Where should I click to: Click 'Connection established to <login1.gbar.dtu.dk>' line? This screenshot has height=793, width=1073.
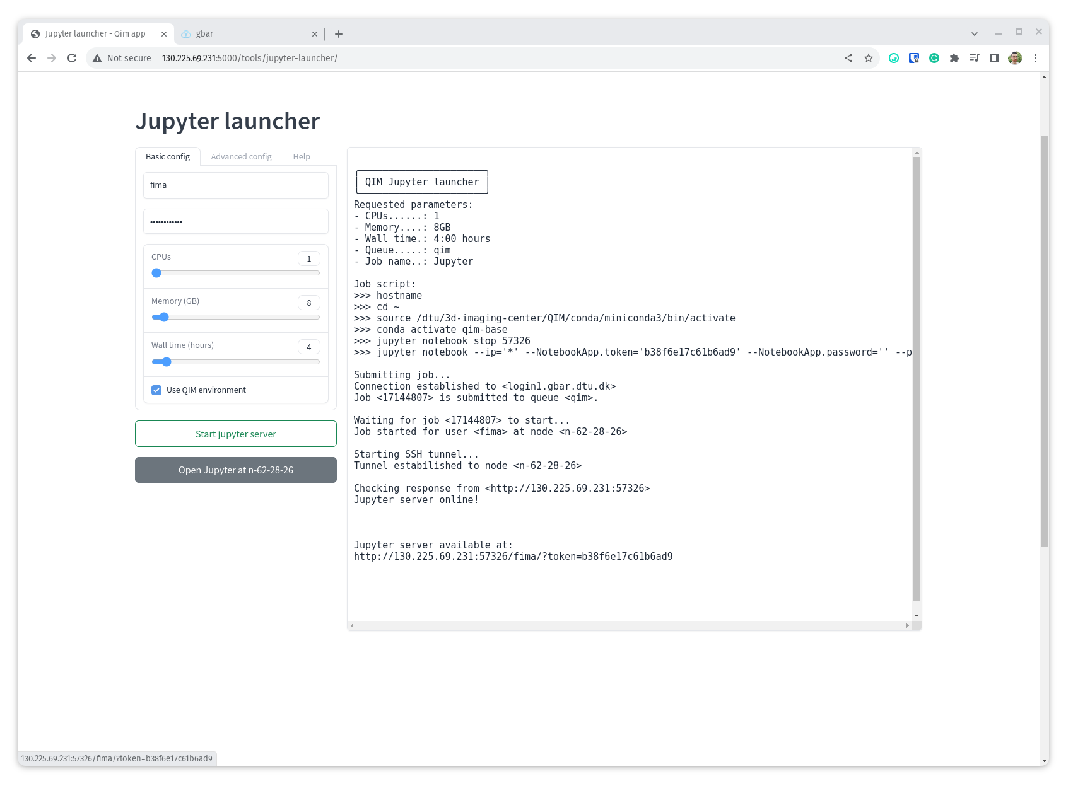(485, 386)
